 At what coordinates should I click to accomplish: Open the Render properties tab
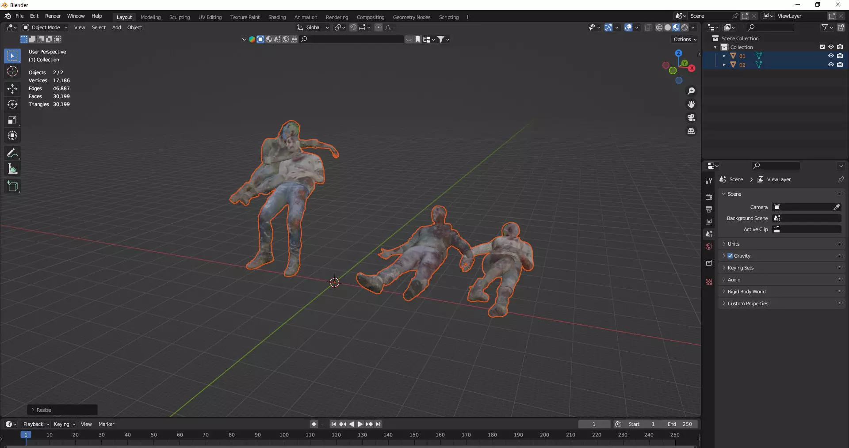pyautogui.click(x=709, y=197)
